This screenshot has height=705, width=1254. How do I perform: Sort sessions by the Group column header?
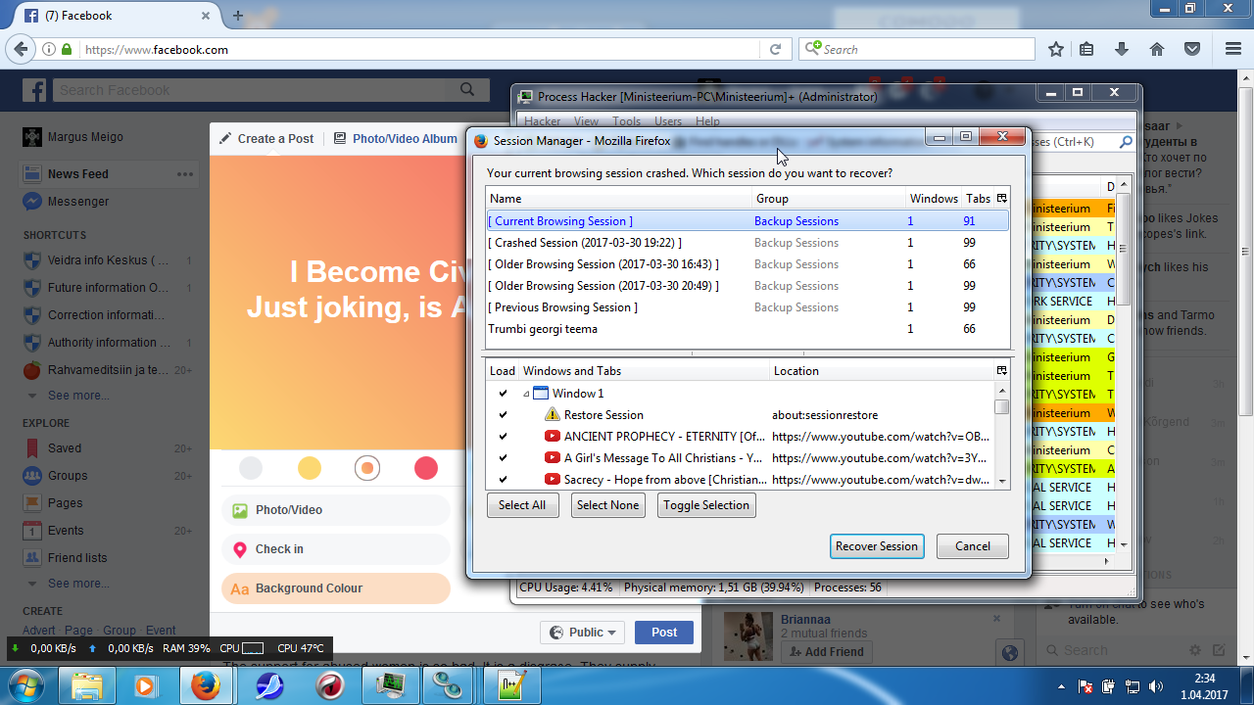pyautogui.click(x=828, y=199)
